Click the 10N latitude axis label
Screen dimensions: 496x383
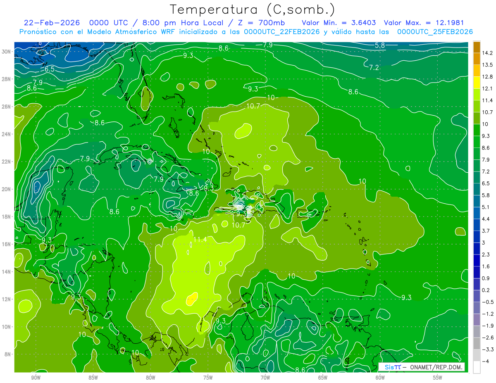pos(7,327)
